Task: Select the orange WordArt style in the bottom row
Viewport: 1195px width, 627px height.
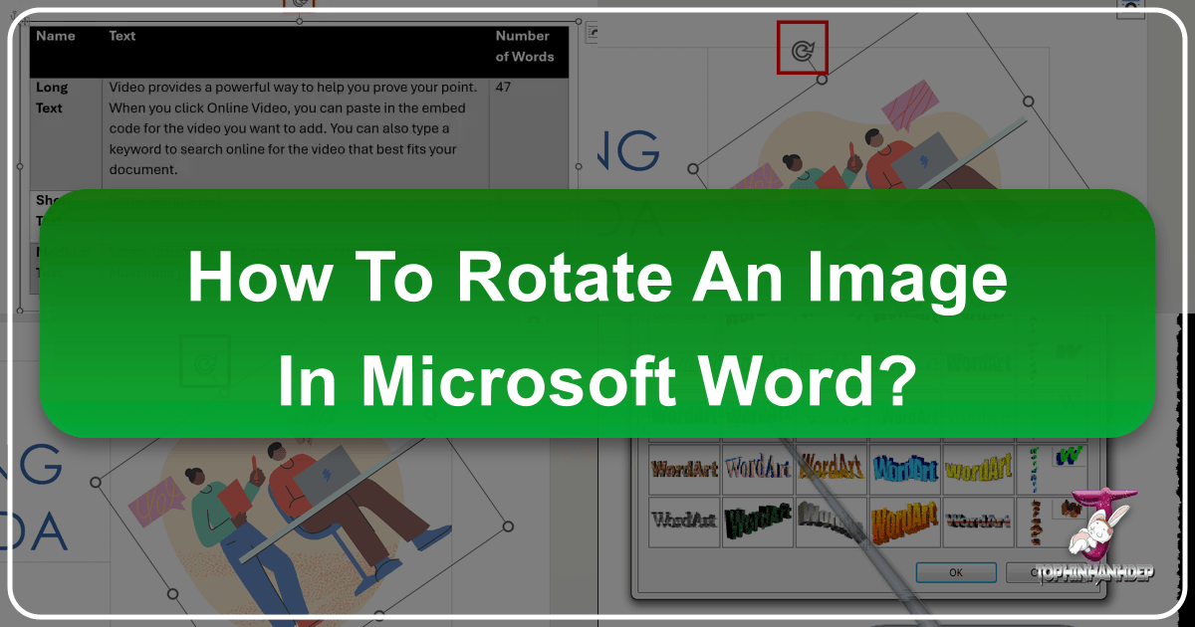Action: click(904, 519)
